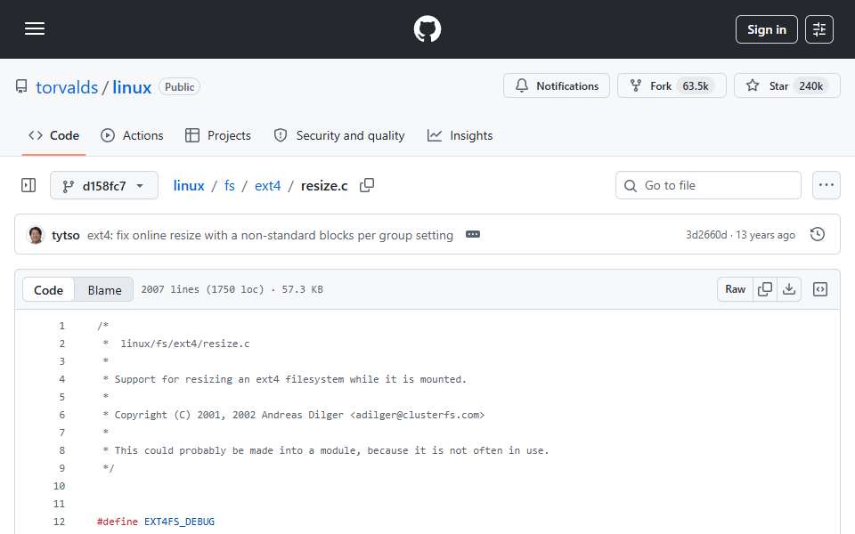The image size is (855, 534).
Task: Click line number 6
Action: (61, 416)
